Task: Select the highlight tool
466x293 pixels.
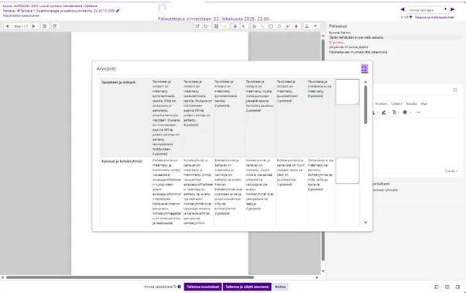Action: click(288, 26)
